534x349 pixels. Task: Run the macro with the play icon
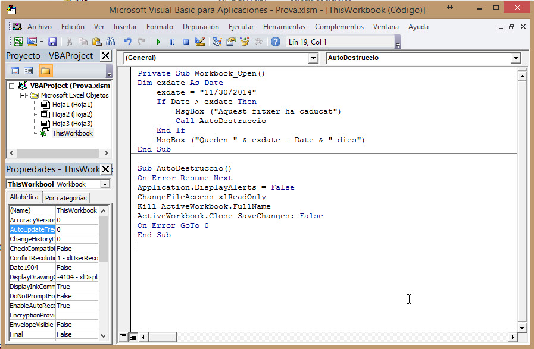158,42
